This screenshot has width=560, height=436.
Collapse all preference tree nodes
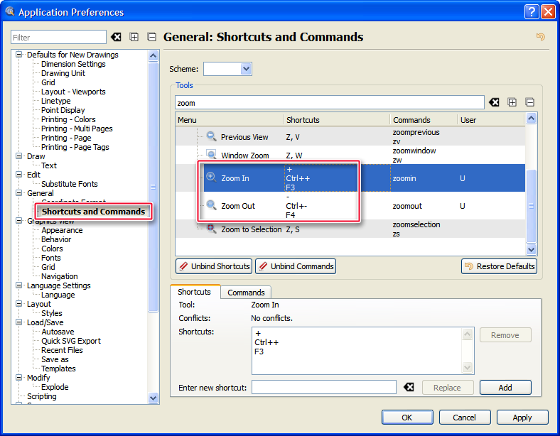click(x=152, y=37)
